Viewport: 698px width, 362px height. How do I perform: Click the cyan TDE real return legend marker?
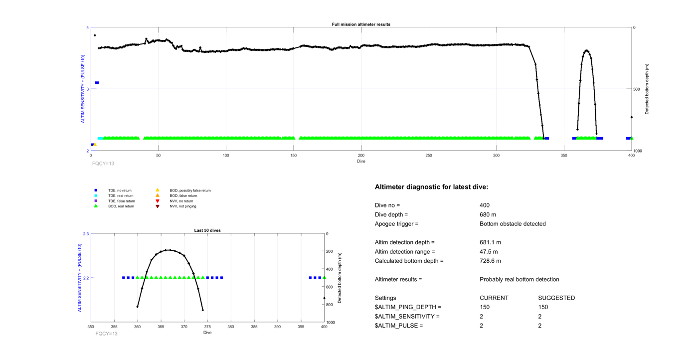[x=96, y=196]
